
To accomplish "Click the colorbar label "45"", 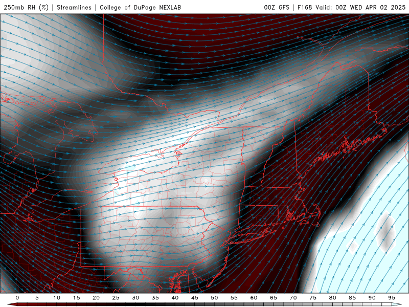I will coord(195,298).
